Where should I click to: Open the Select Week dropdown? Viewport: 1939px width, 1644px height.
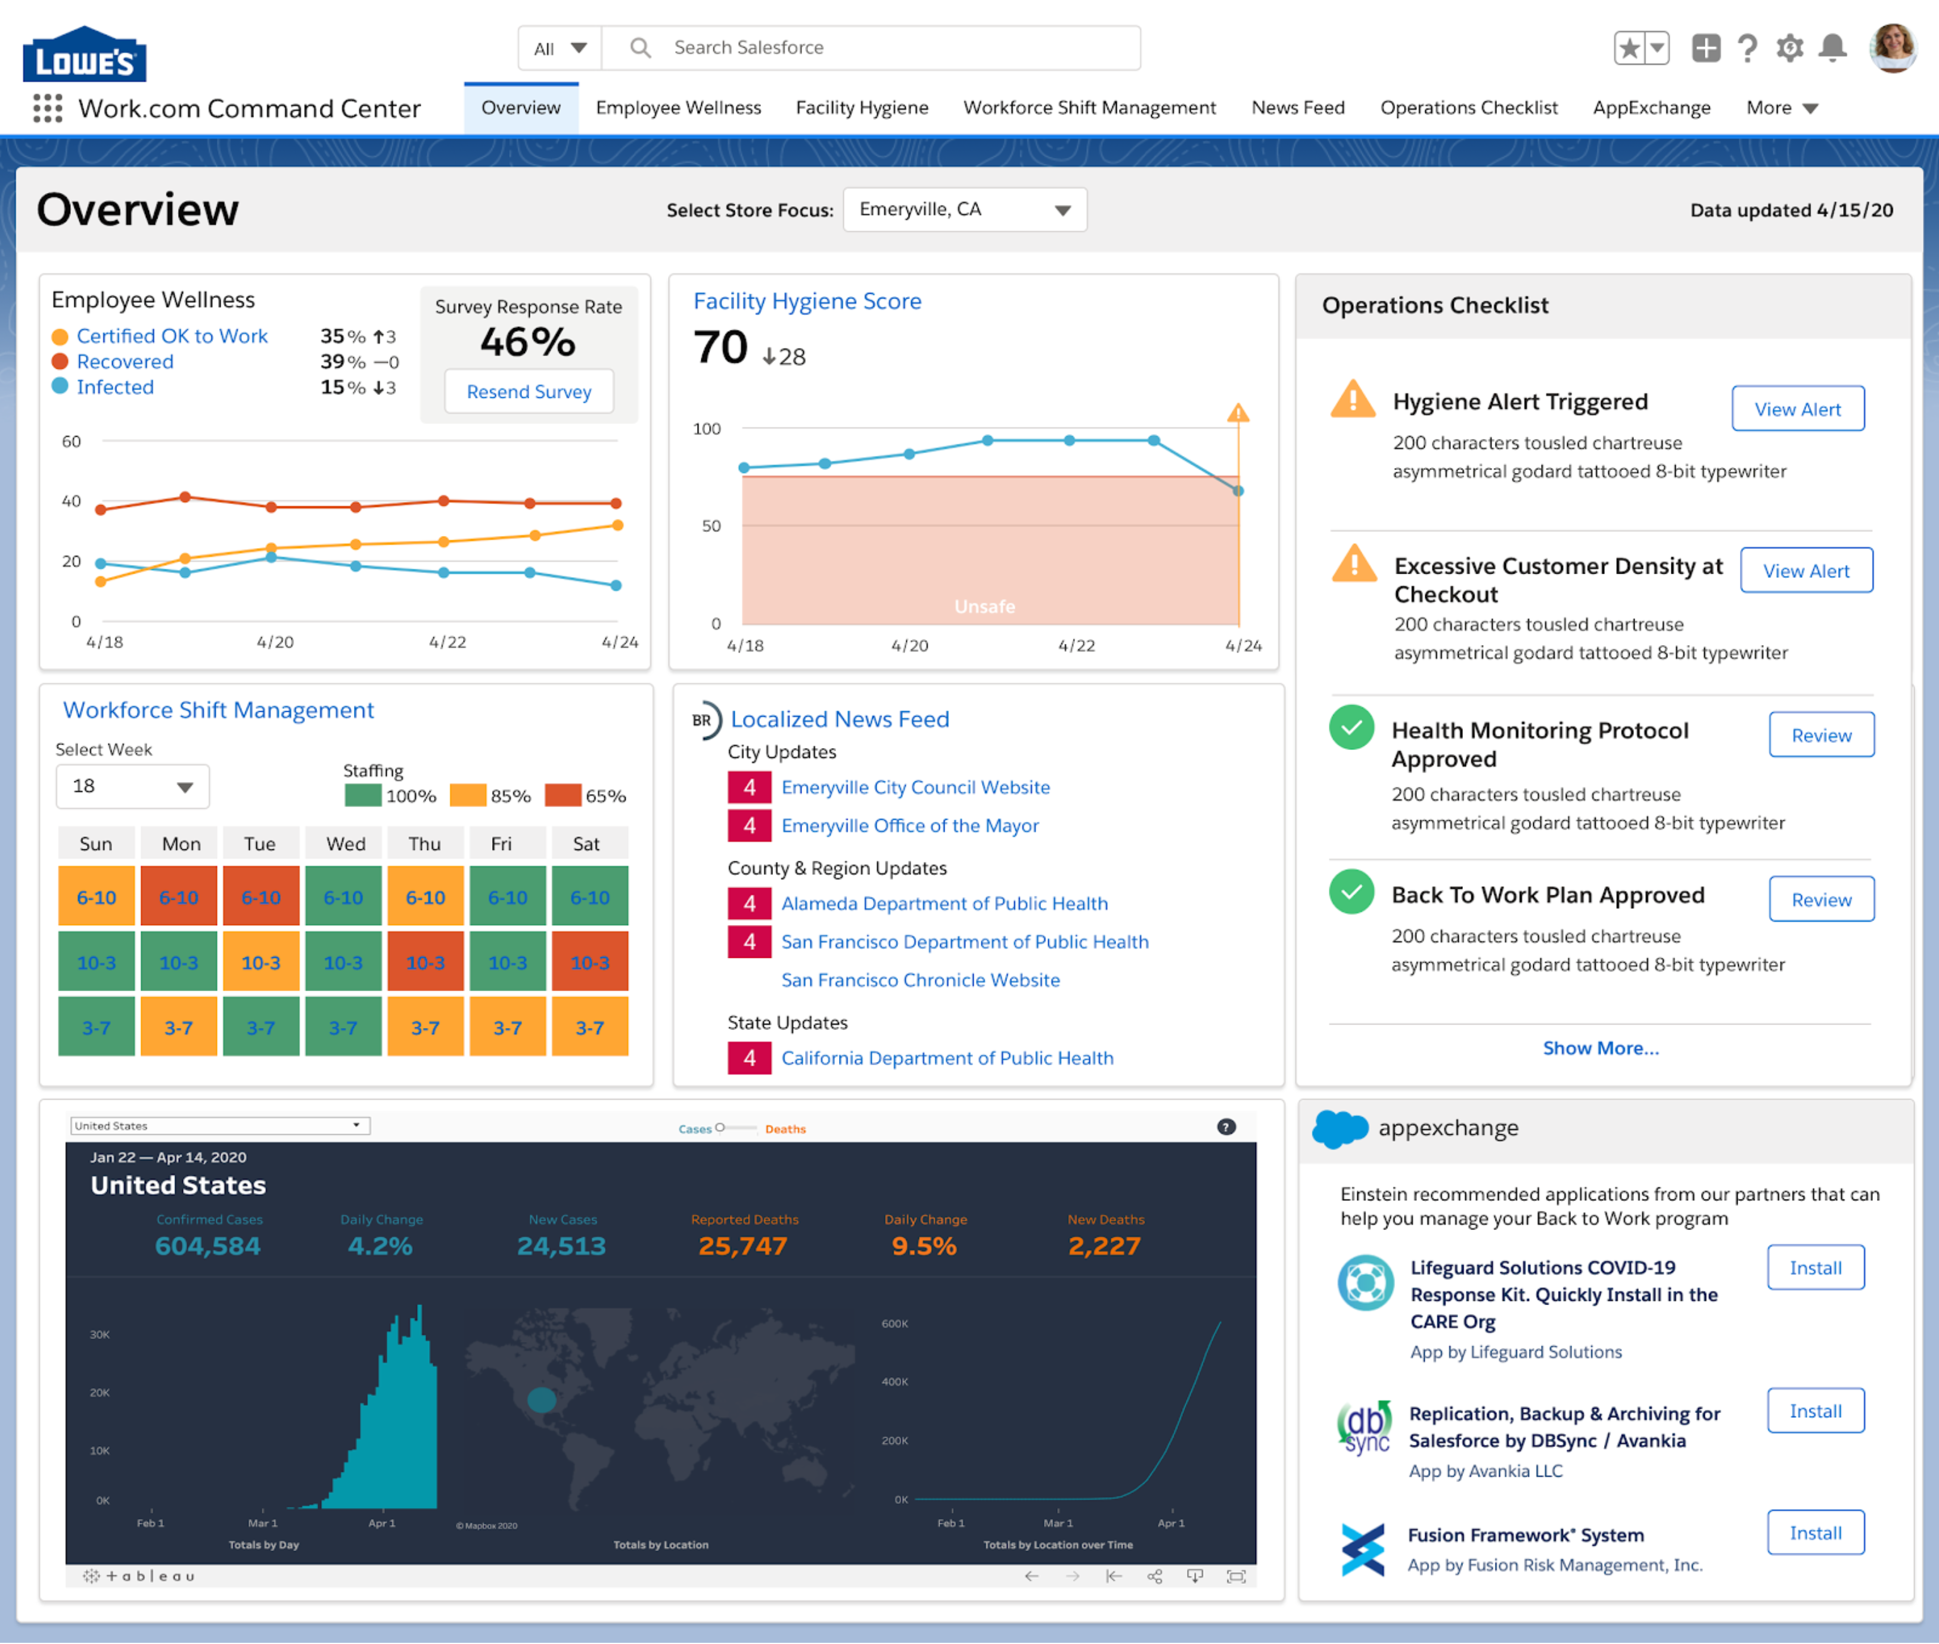tap(132, 787)
